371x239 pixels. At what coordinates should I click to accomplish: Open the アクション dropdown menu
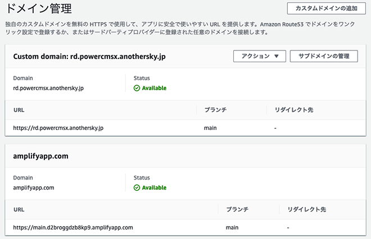pos(260,56)
